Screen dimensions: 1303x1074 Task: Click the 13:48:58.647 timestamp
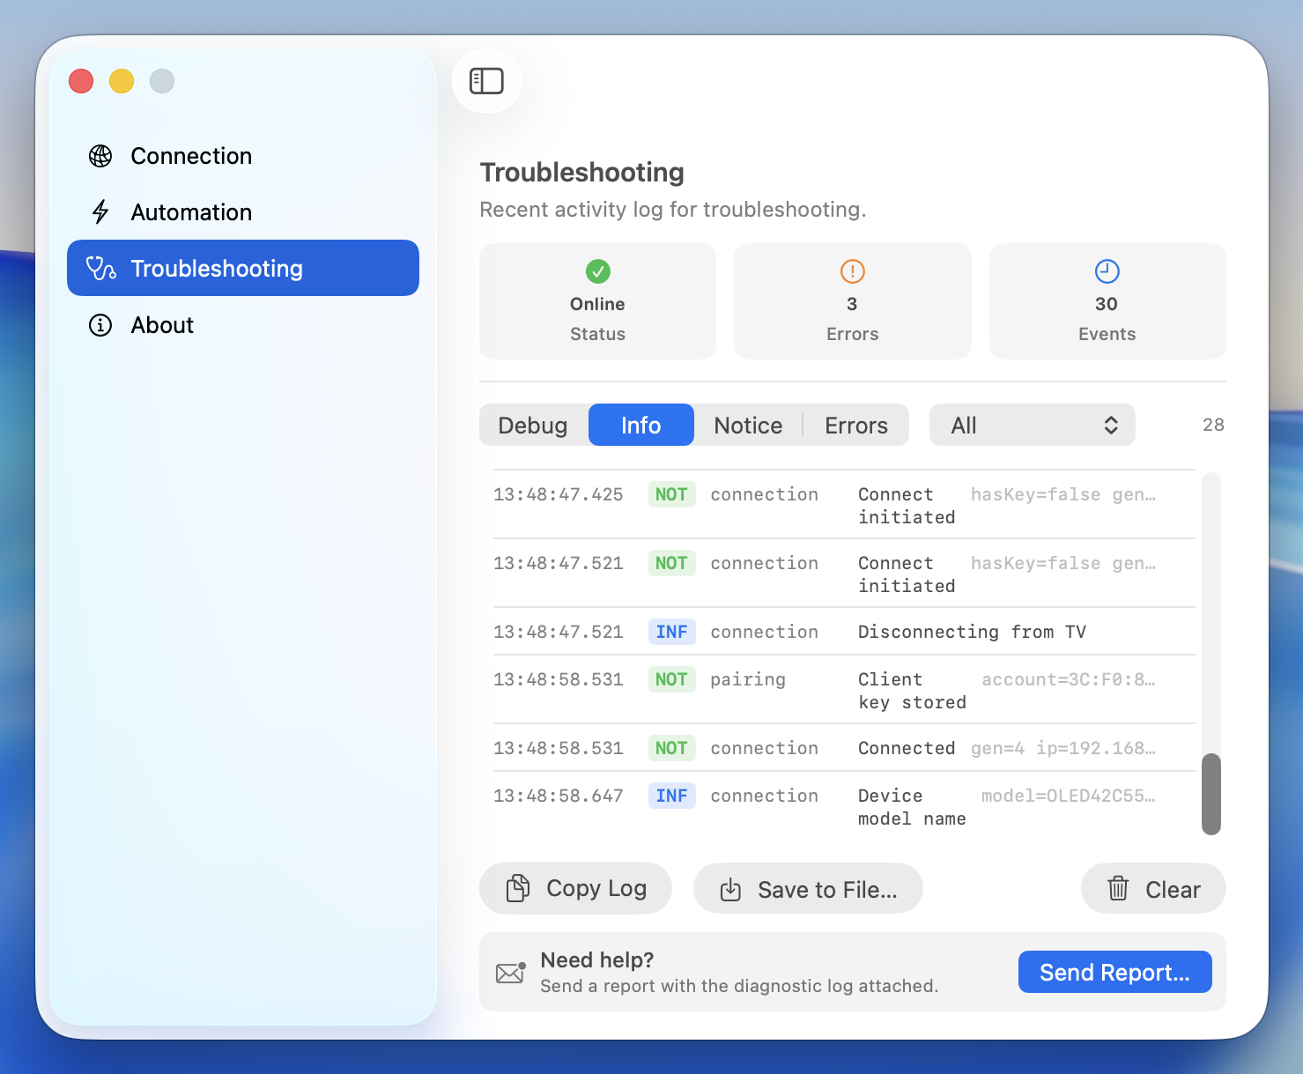559,796
